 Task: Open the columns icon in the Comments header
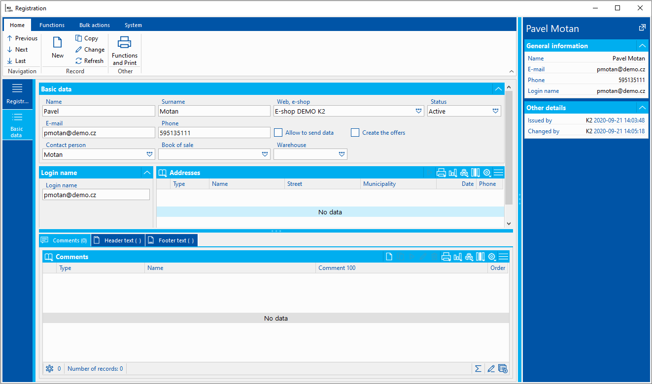(x=480, y=257)
